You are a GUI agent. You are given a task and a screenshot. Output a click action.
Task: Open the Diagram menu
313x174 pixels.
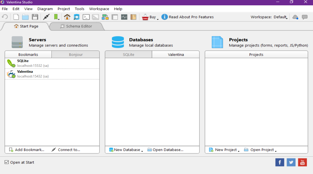[x=45, y=9]
